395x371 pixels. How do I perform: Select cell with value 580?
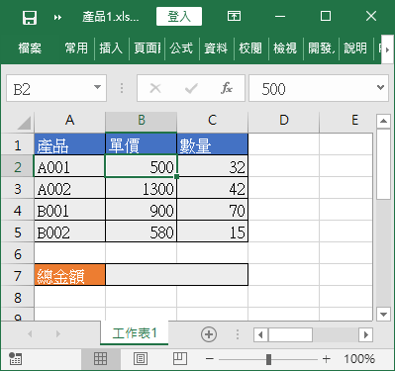(141, 232)
